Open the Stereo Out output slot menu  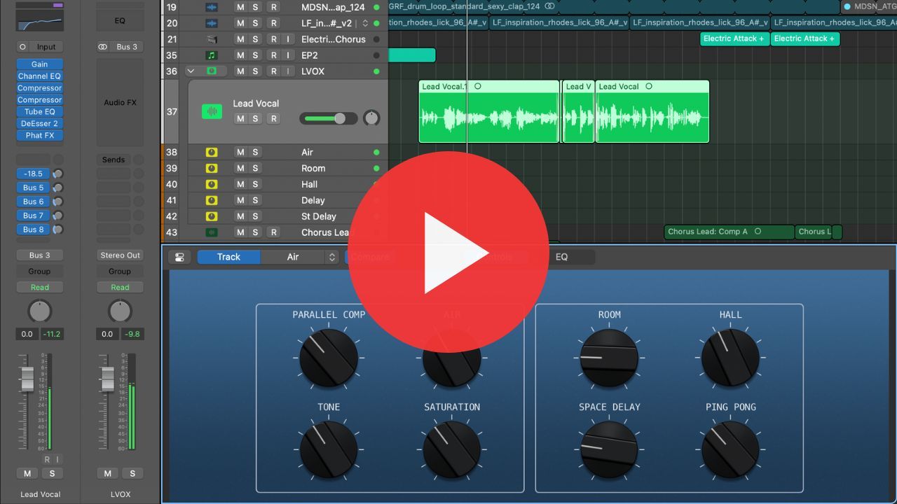(120, 255)
